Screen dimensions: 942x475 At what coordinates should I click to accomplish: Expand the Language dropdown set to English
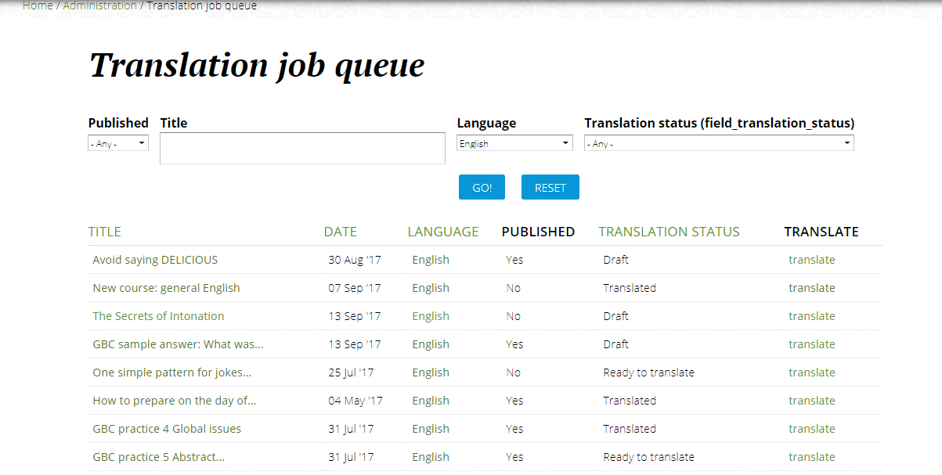point(514,144)
